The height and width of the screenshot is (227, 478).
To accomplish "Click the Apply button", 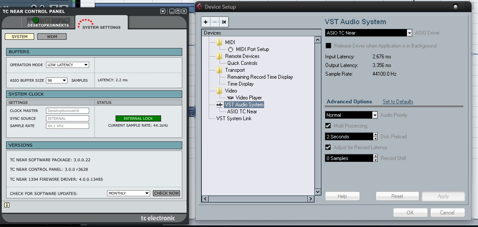I will (x=443, y=196).
